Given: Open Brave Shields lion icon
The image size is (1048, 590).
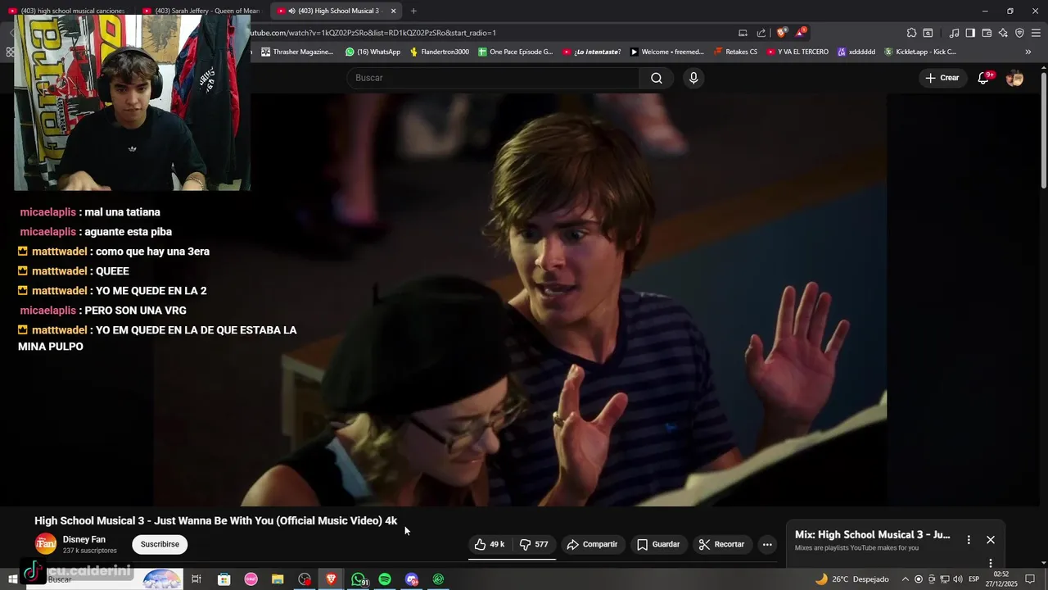Looking at the screenshot, I should point(782,33).
